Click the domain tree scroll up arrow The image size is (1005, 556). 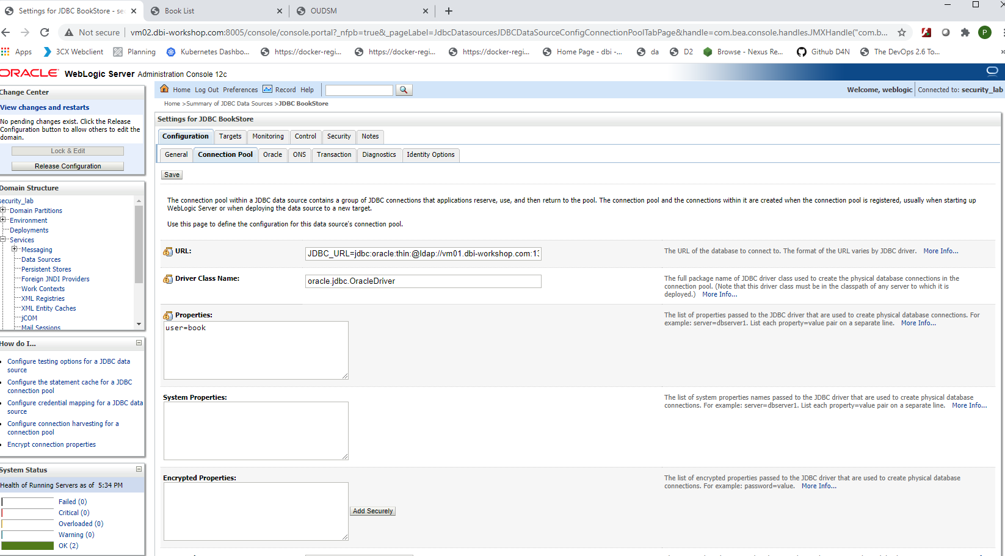(139, 201)
